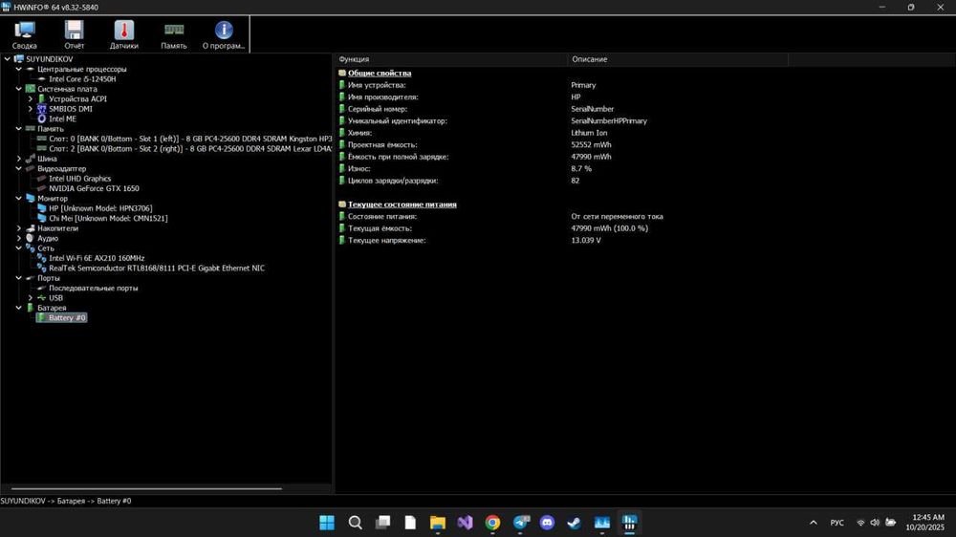
Task: Click the 47990 mWh full-charge value
Action: tap(591, 157)
